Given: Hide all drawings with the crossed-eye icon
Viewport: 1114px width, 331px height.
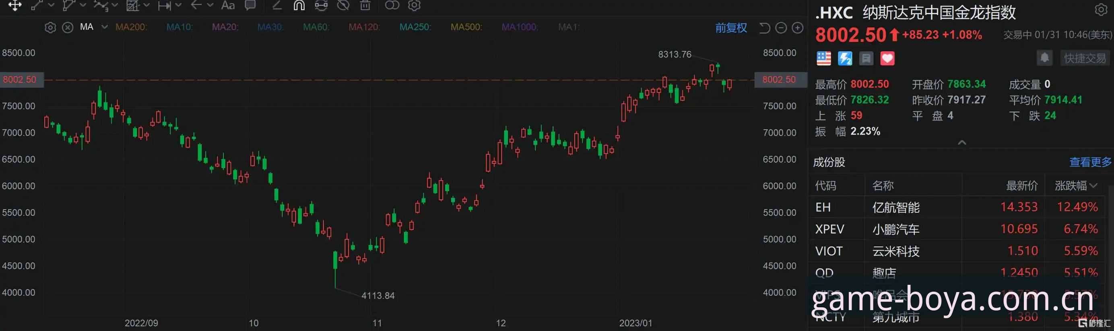Looking at the screenshot, I should coord(343,5).
